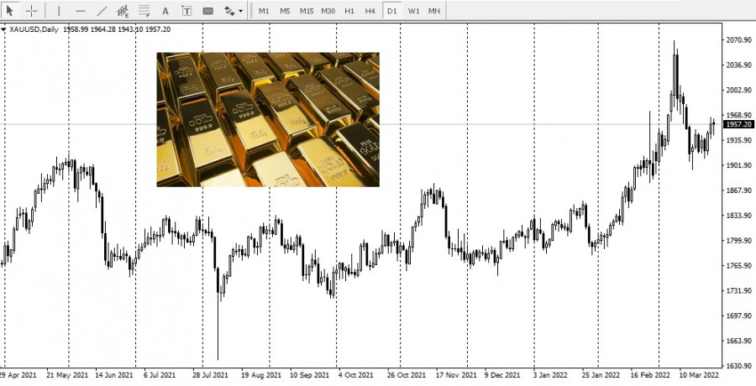The height and width of the screenshot is (386, 756).
Task: Click the 10 Mar 2022 date label
Action: (x=699, y=375)
